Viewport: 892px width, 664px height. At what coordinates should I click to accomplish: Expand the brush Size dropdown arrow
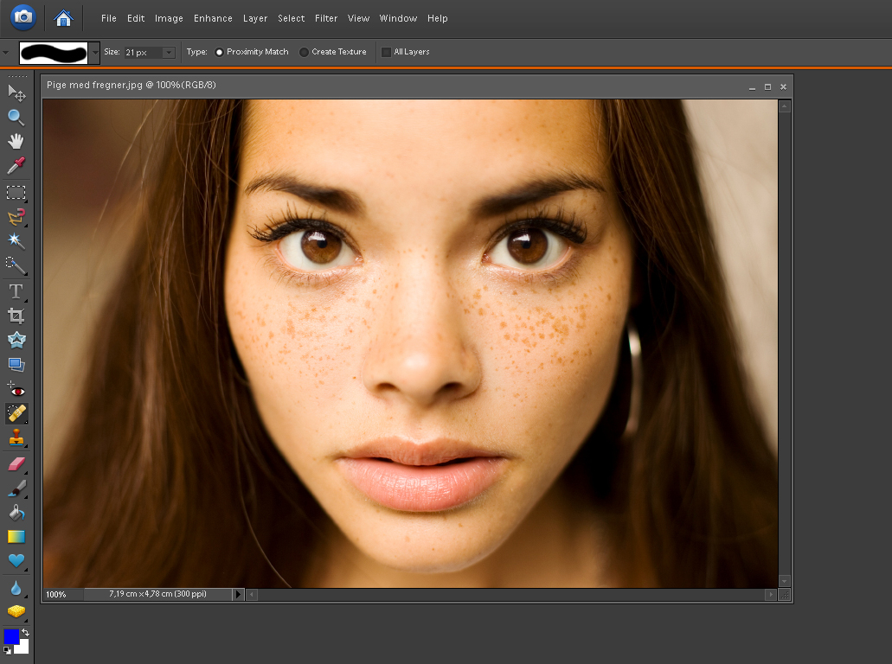[x=169, y=53]
